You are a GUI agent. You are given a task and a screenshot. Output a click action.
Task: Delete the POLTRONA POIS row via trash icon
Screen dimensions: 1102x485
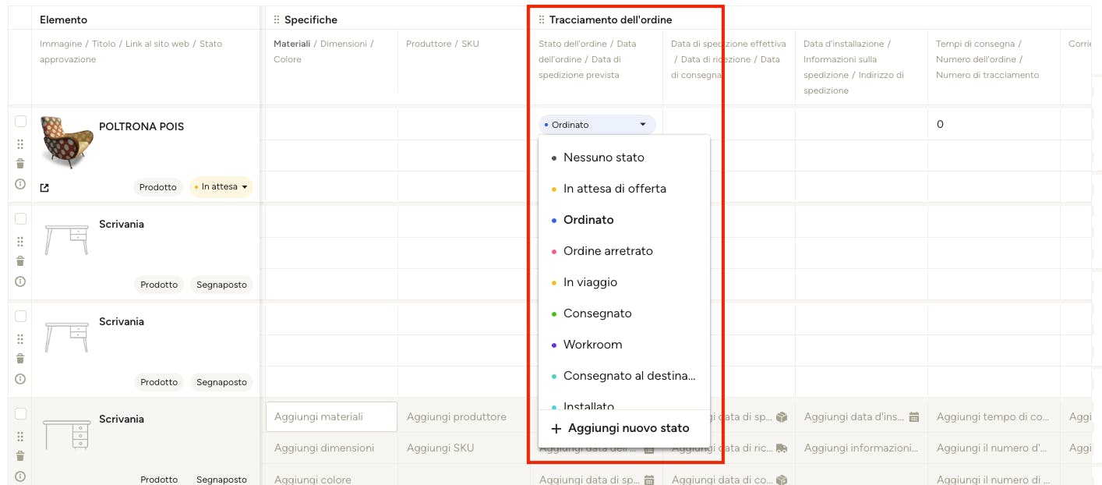coord(20,164)
